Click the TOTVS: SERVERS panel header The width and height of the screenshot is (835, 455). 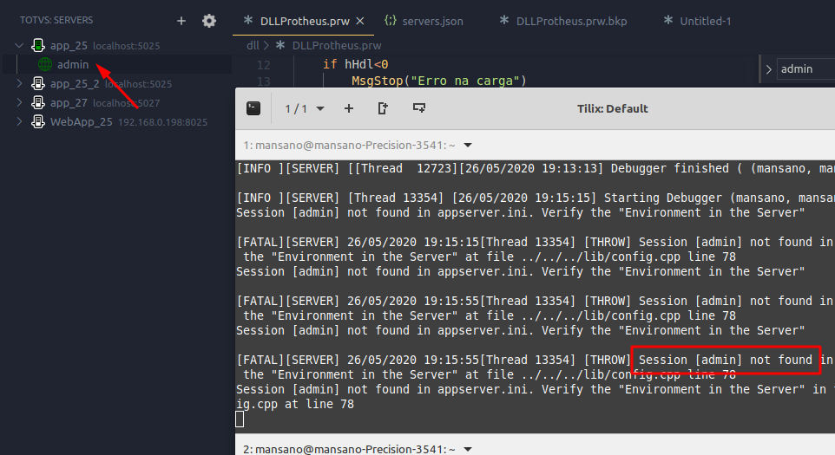click(x=56, y=20)
